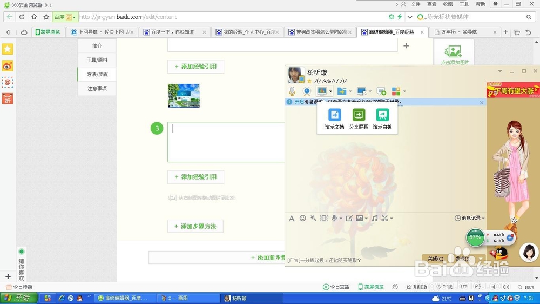Expand the voice message dropdown arrow
Viewport: 540px width, 304px height.
[x=341, y=219]
